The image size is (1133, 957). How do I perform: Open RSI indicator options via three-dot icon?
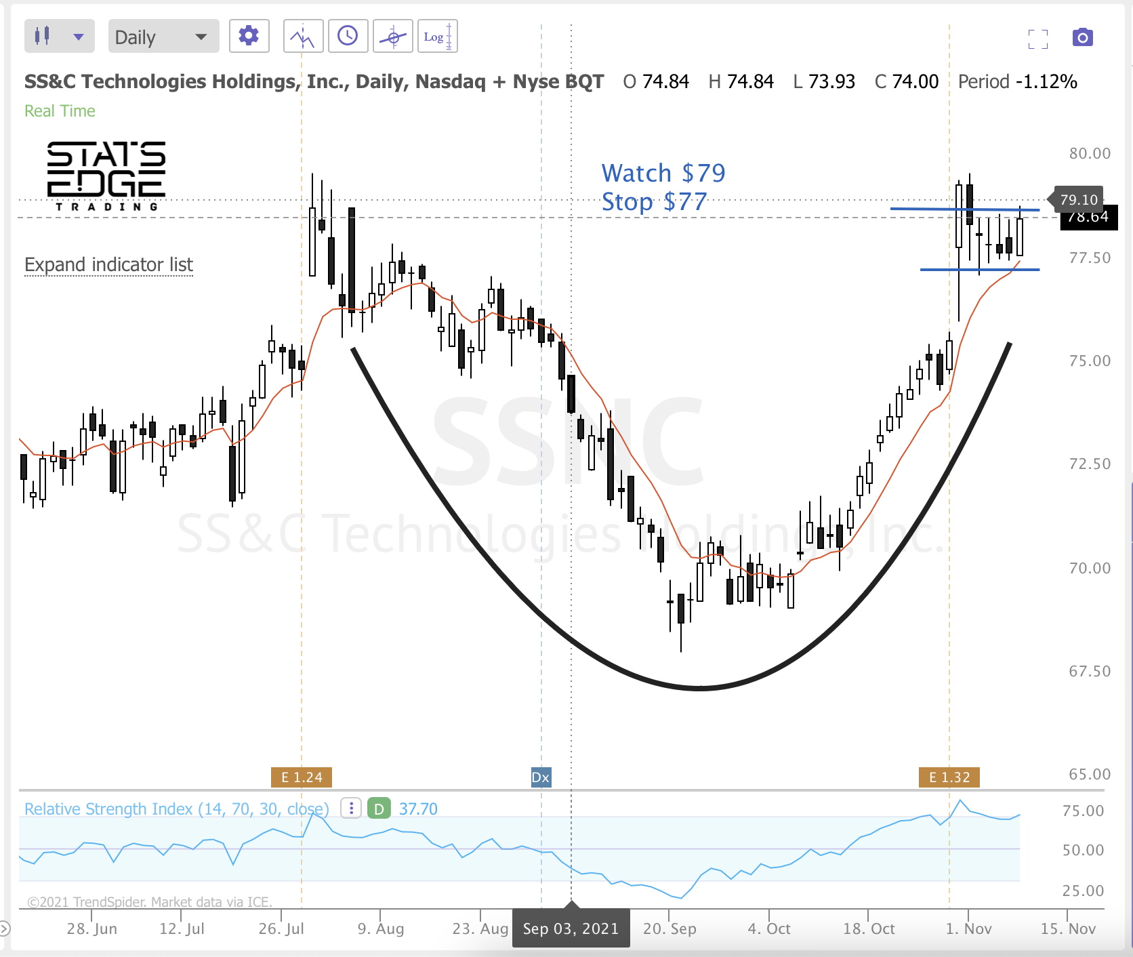click(350, 808)
